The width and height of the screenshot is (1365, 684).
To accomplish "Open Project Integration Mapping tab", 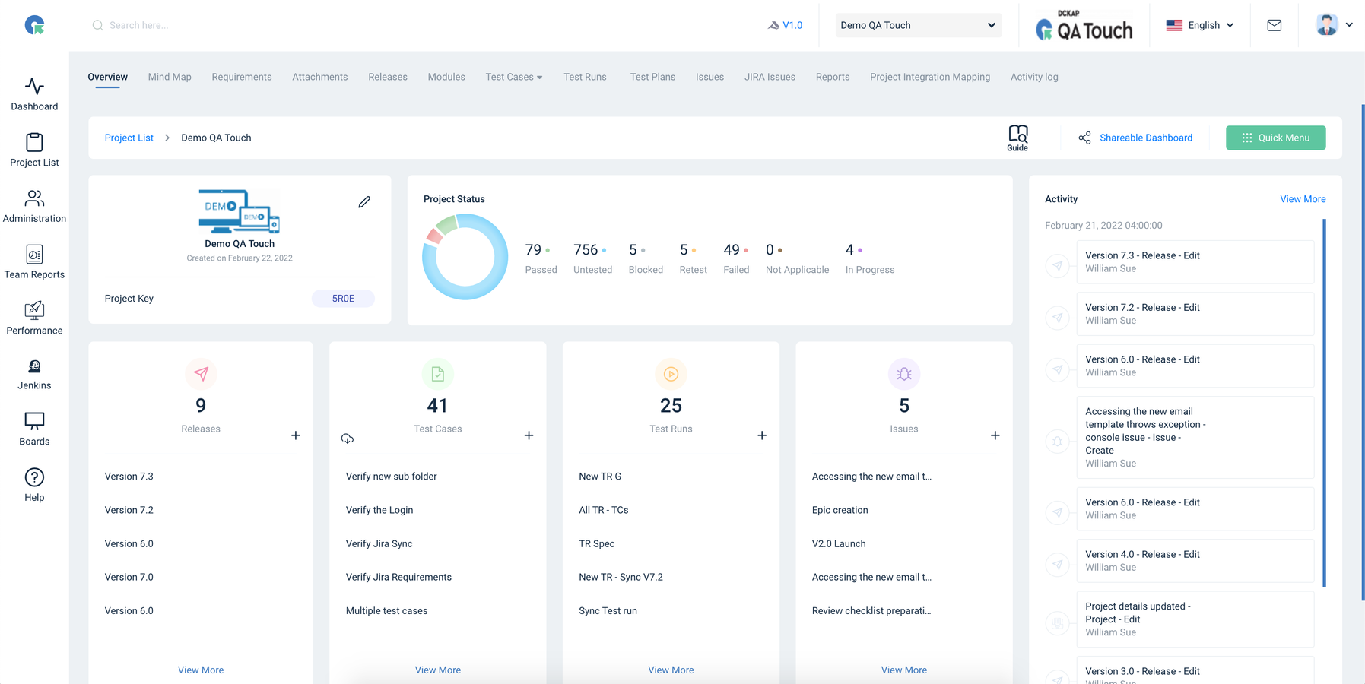I will pyautogui.click(x=930, y=77).
